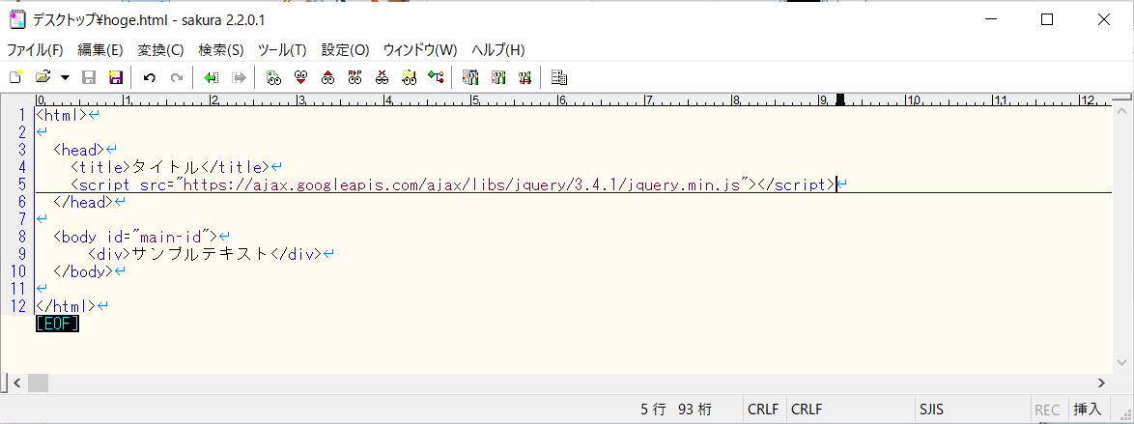Image resolution: width=1134 pixels, height=424 pixels.
Task: Click the REC macro indicator in status bar
Action: [1046, 410]
